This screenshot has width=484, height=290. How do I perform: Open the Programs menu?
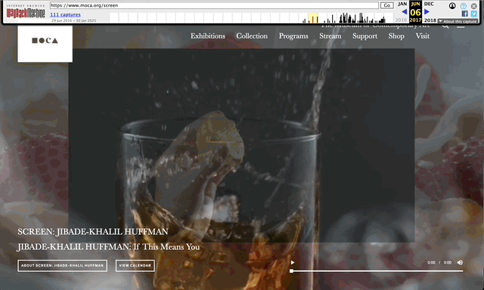(x=293, y=36)
